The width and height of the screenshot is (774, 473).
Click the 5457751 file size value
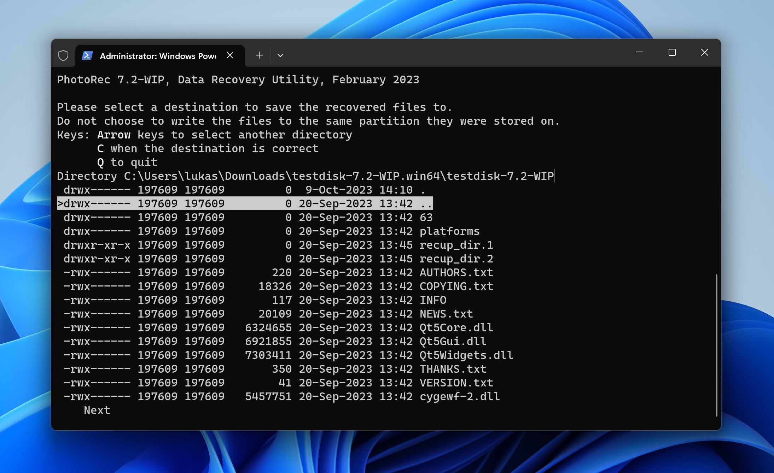click(268, 396)
